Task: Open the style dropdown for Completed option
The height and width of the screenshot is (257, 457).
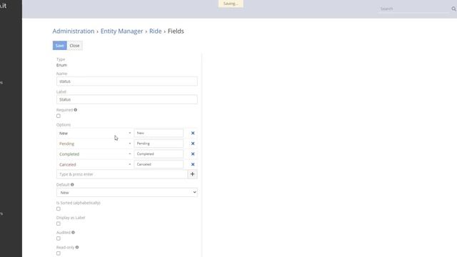Action: [x=130, y=154]
